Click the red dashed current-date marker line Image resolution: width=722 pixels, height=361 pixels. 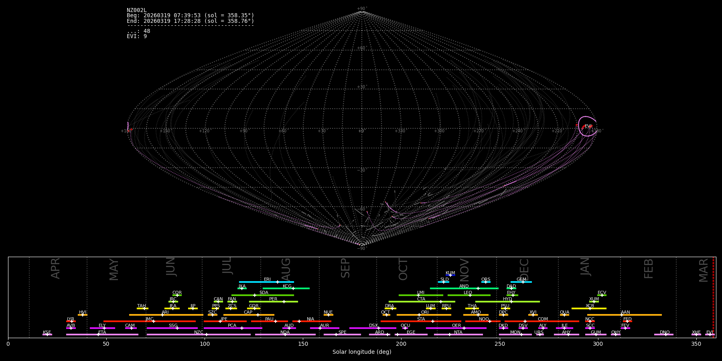713,297
